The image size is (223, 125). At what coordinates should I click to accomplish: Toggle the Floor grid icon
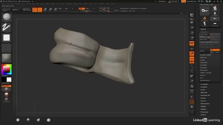tap(192, 49)
